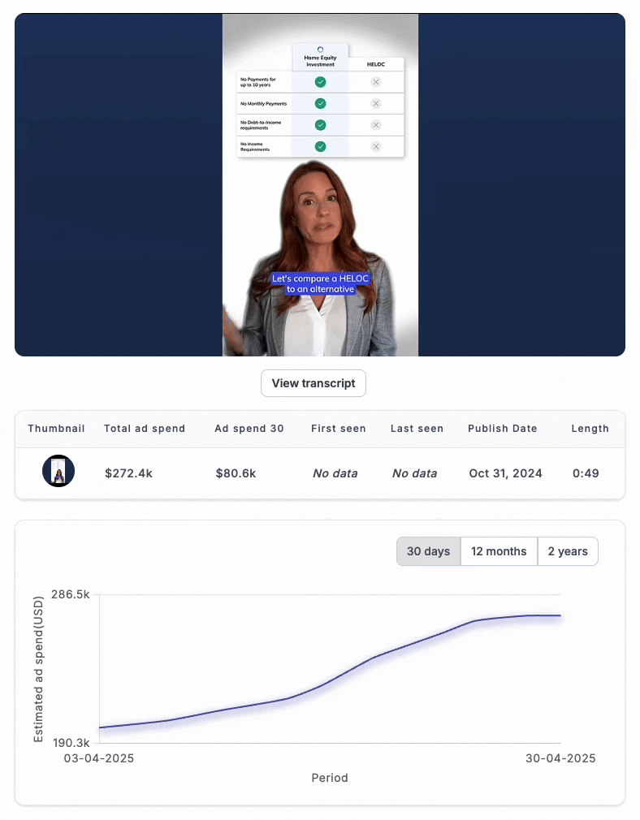Click green checkmark for No Payments up to 10 years
The width and height of the screenshot is (640, 820).
[320, 82]
